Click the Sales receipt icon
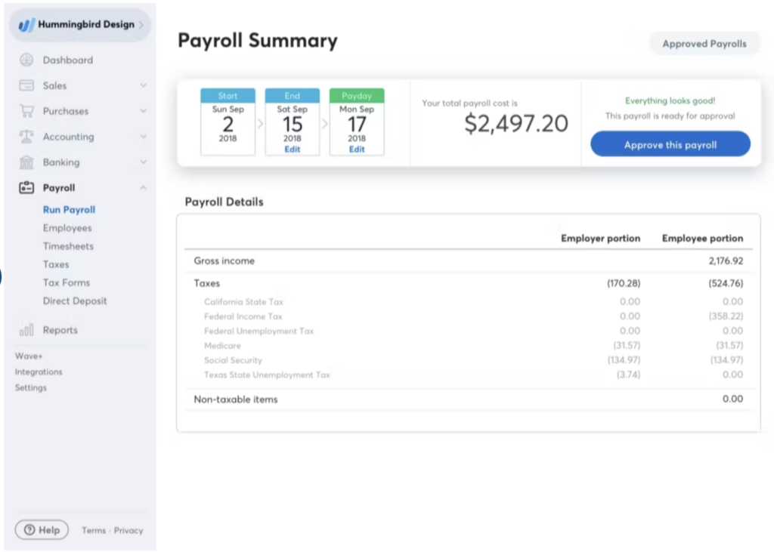 pos(26,85)
